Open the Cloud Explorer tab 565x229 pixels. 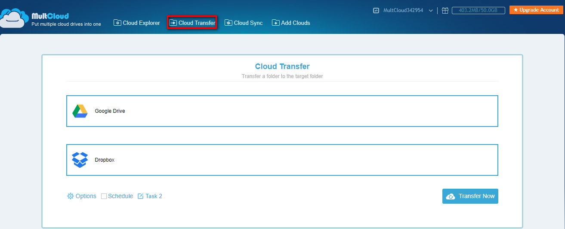137,23
